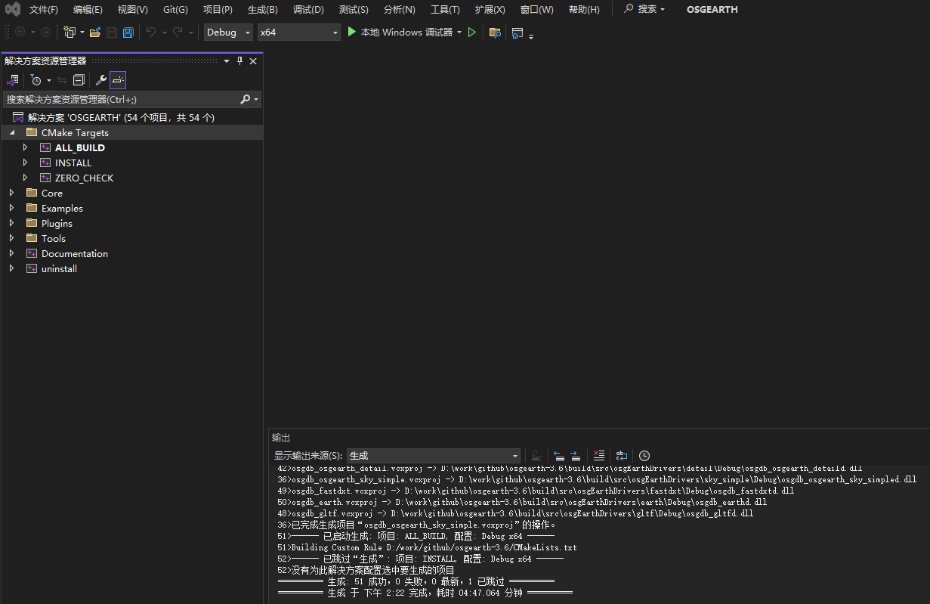
Task: Select the Documentation project item
Action: [75, 253]
